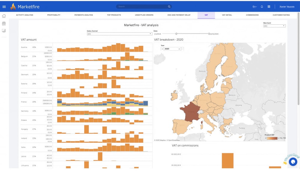Click the Hungary row label
This screenshot has height=174, width=300.
pos(24,129)
